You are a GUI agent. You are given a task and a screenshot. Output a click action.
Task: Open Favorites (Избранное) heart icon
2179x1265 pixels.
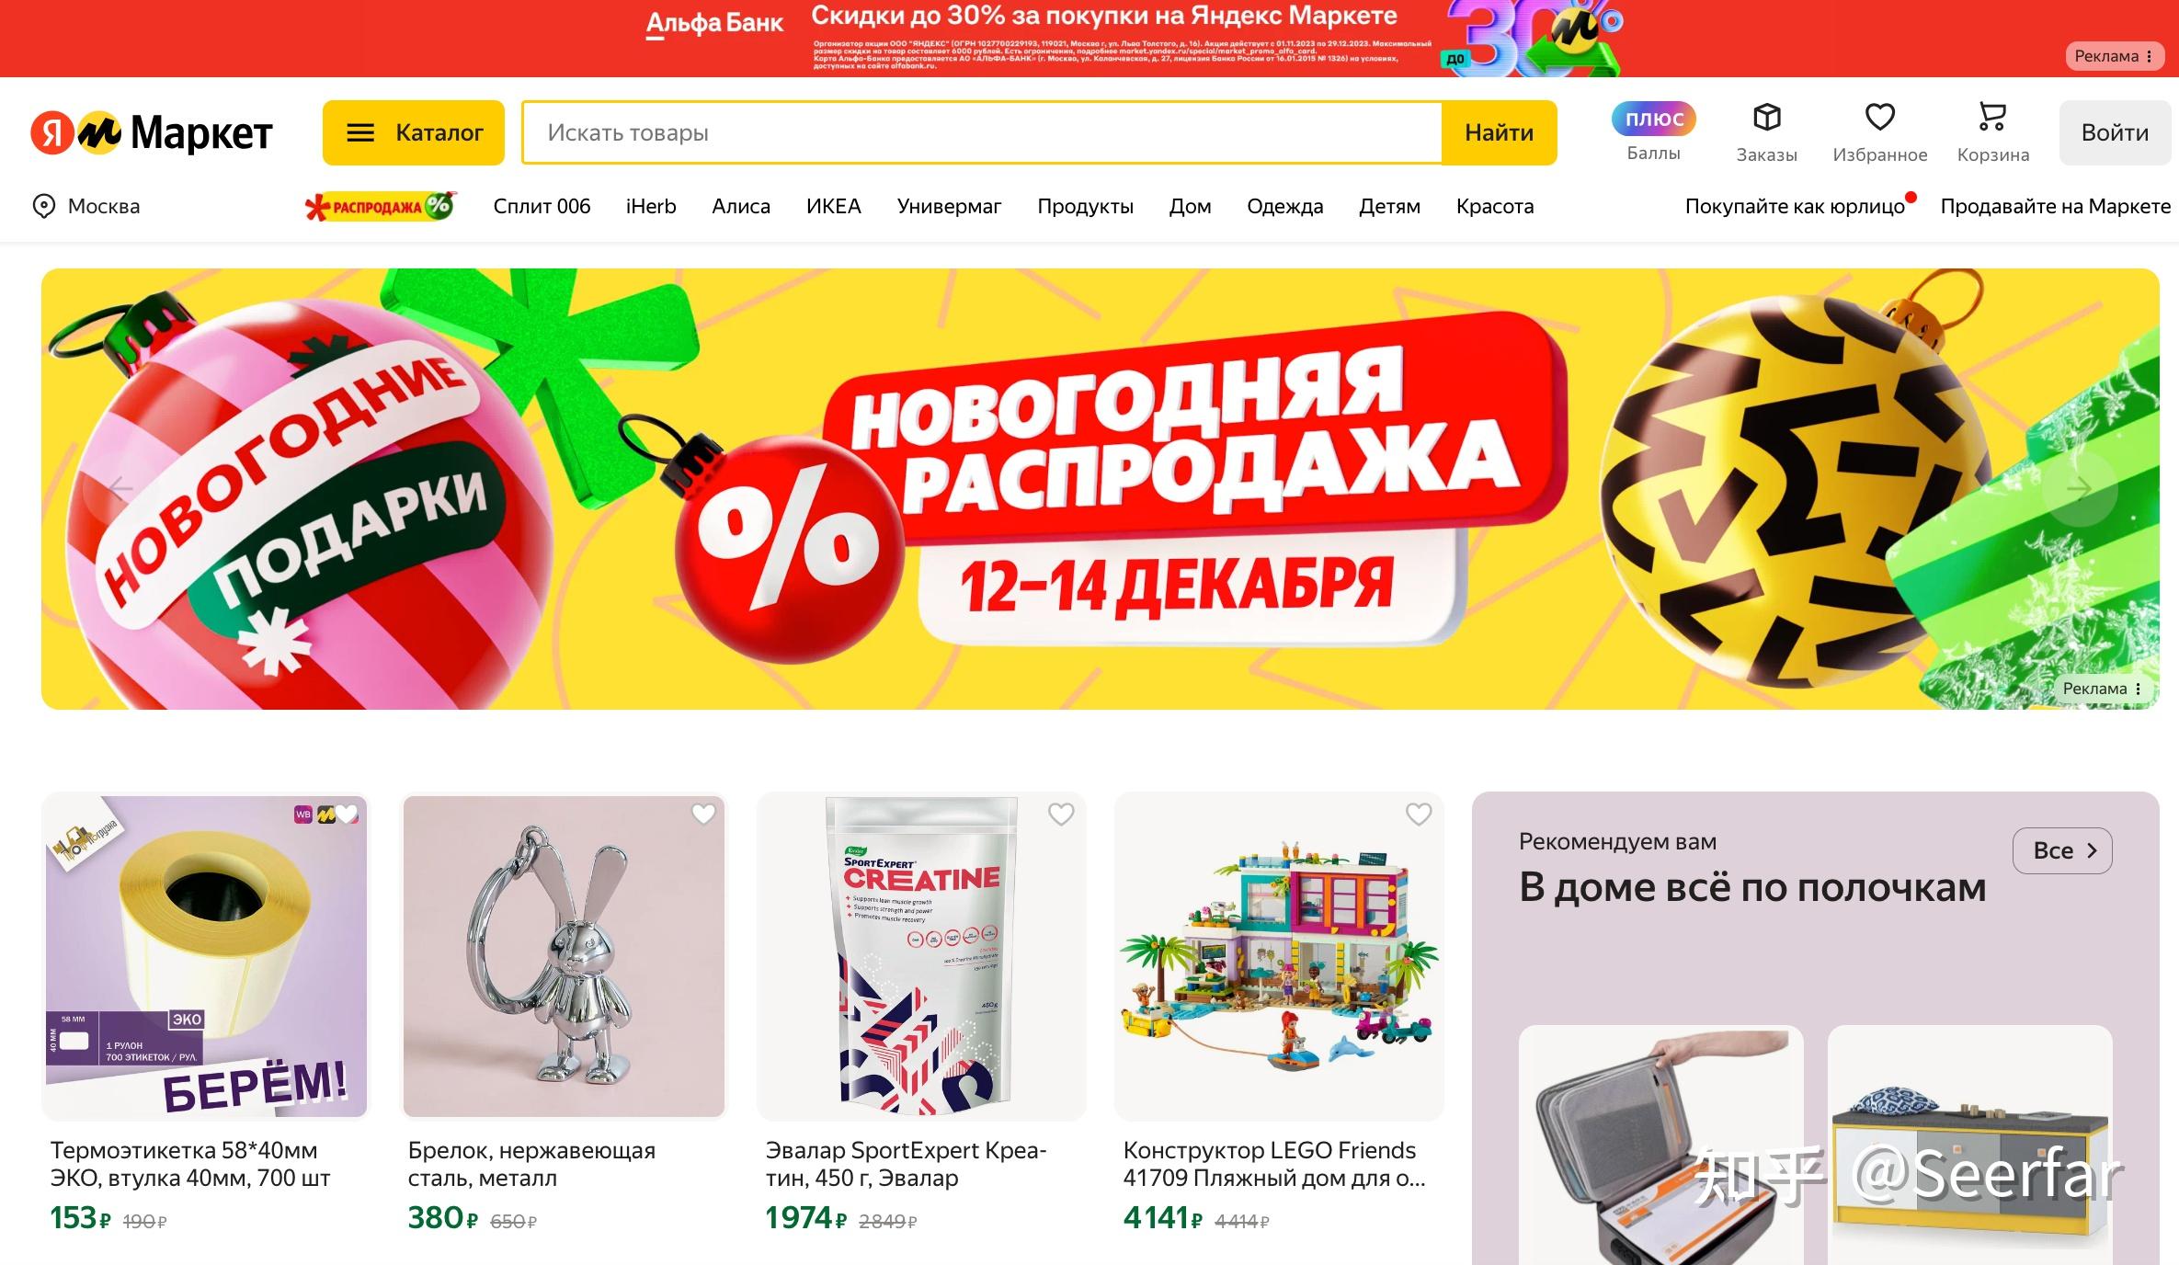coord(1879,118)
